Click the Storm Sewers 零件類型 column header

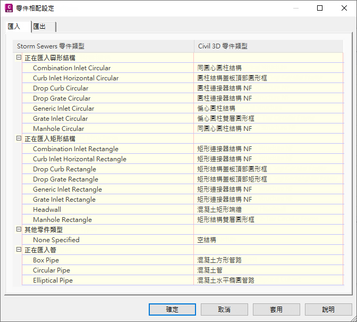(x=104, y=46)
